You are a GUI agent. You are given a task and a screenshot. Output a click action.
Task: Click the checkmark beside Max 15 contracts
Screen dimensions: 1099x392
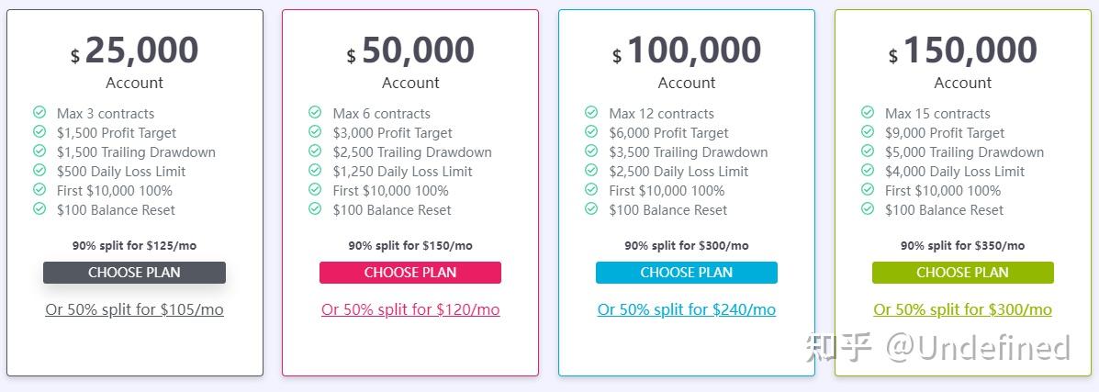coord(868,112)
